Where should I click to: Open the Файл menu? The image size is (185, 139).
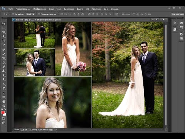click(x=11, y=9)
